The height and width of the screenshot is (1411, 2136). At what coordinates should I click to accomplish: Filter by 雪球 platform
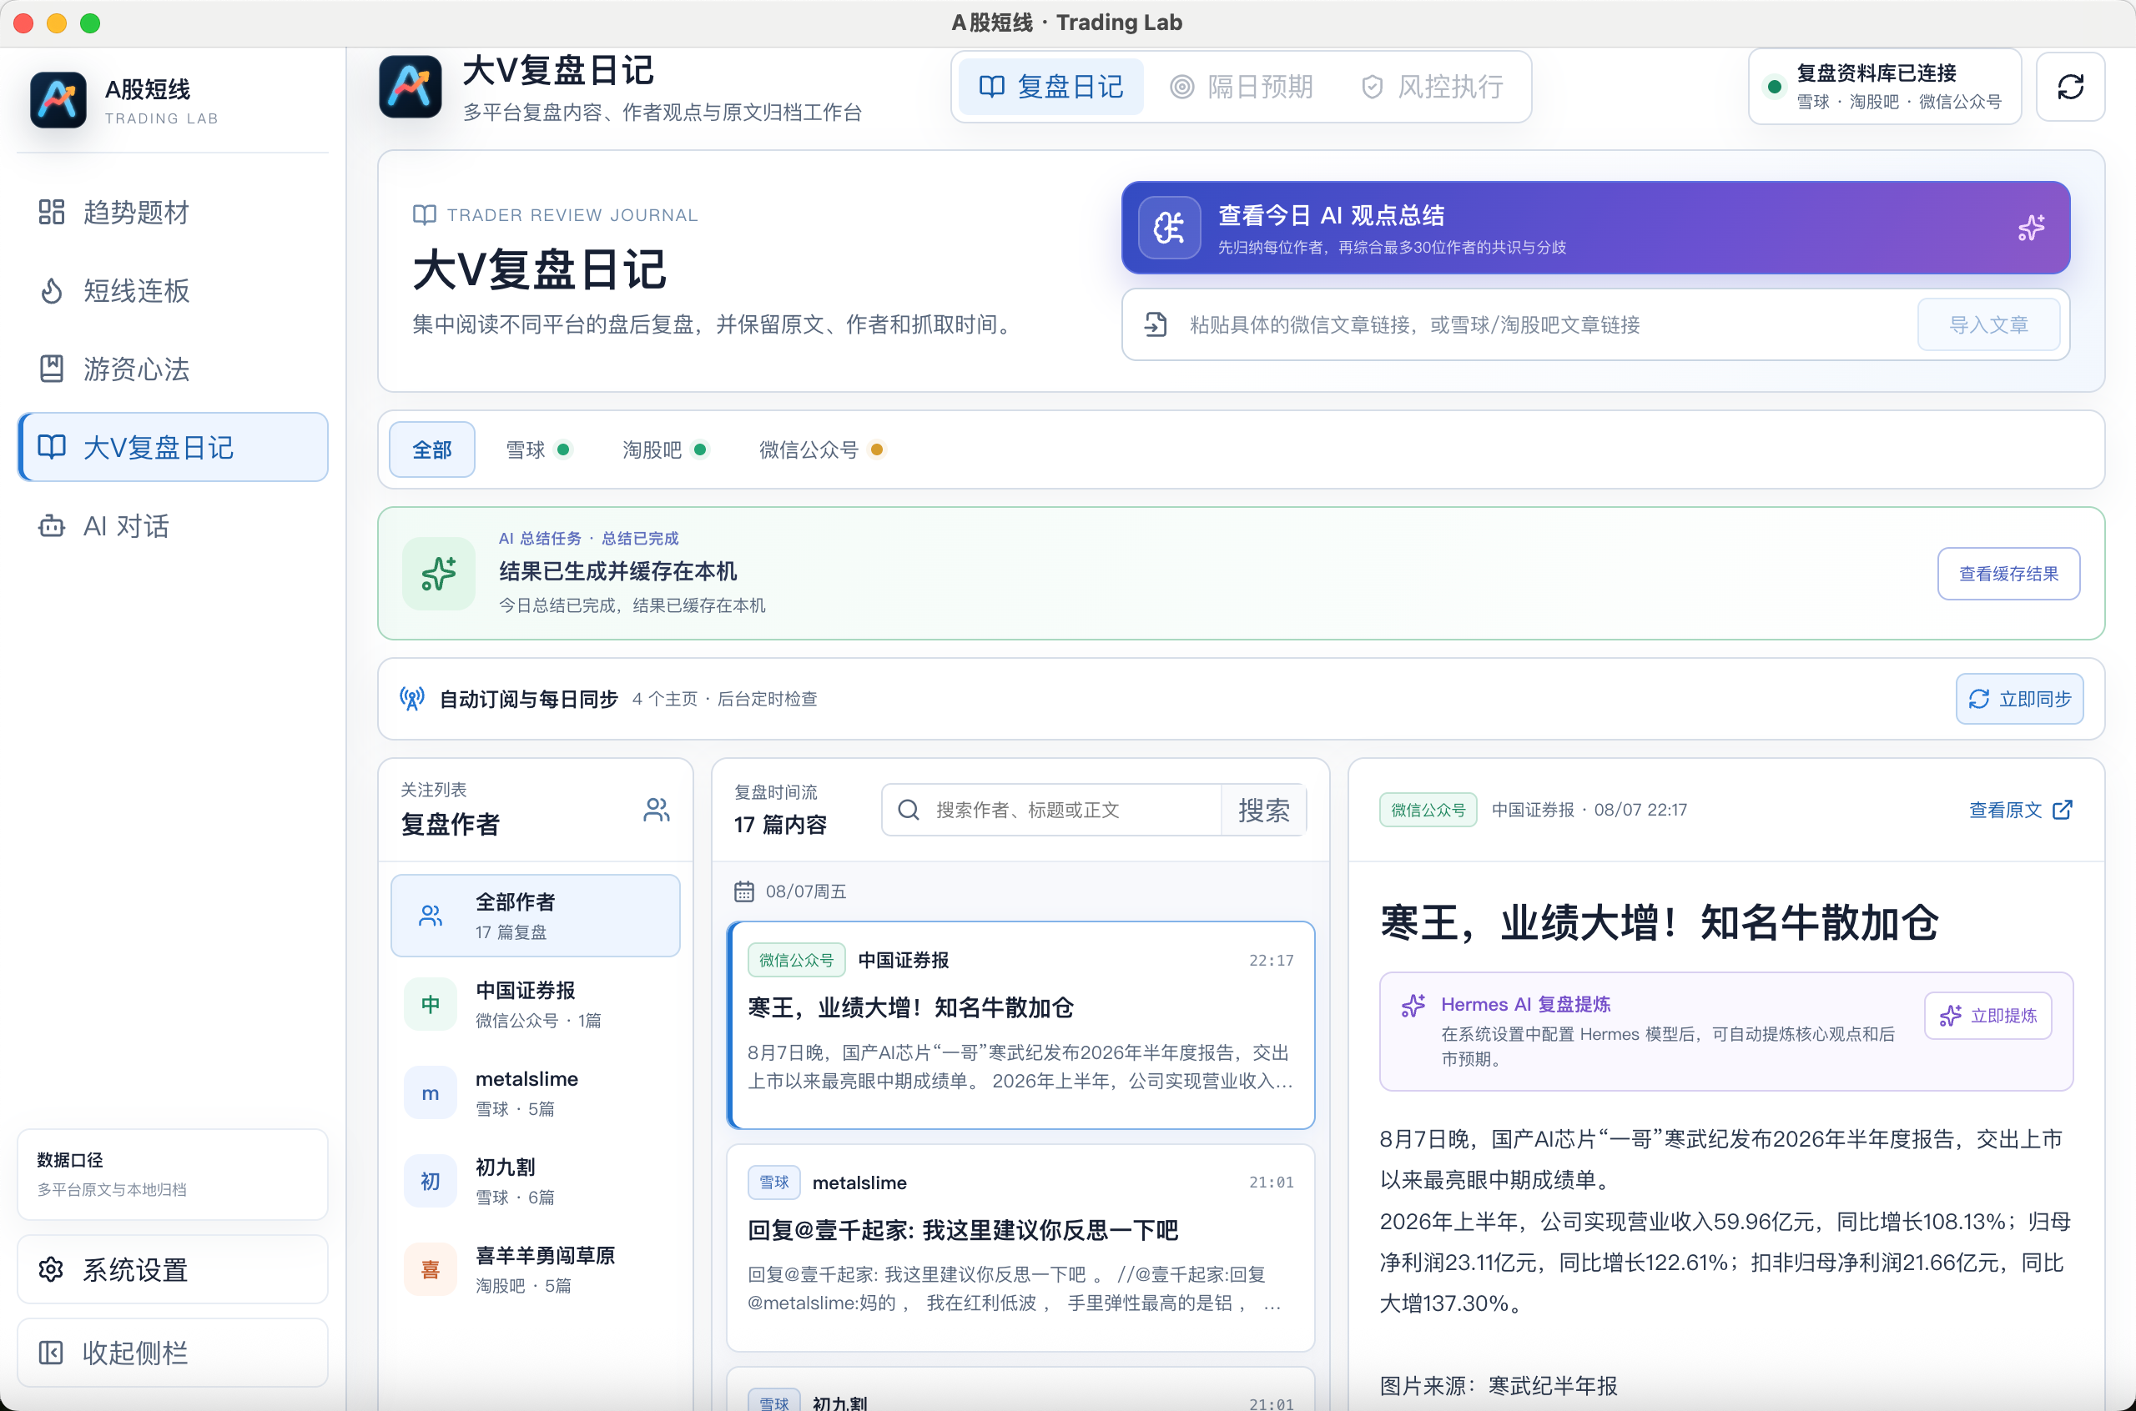tap(537, 449)
